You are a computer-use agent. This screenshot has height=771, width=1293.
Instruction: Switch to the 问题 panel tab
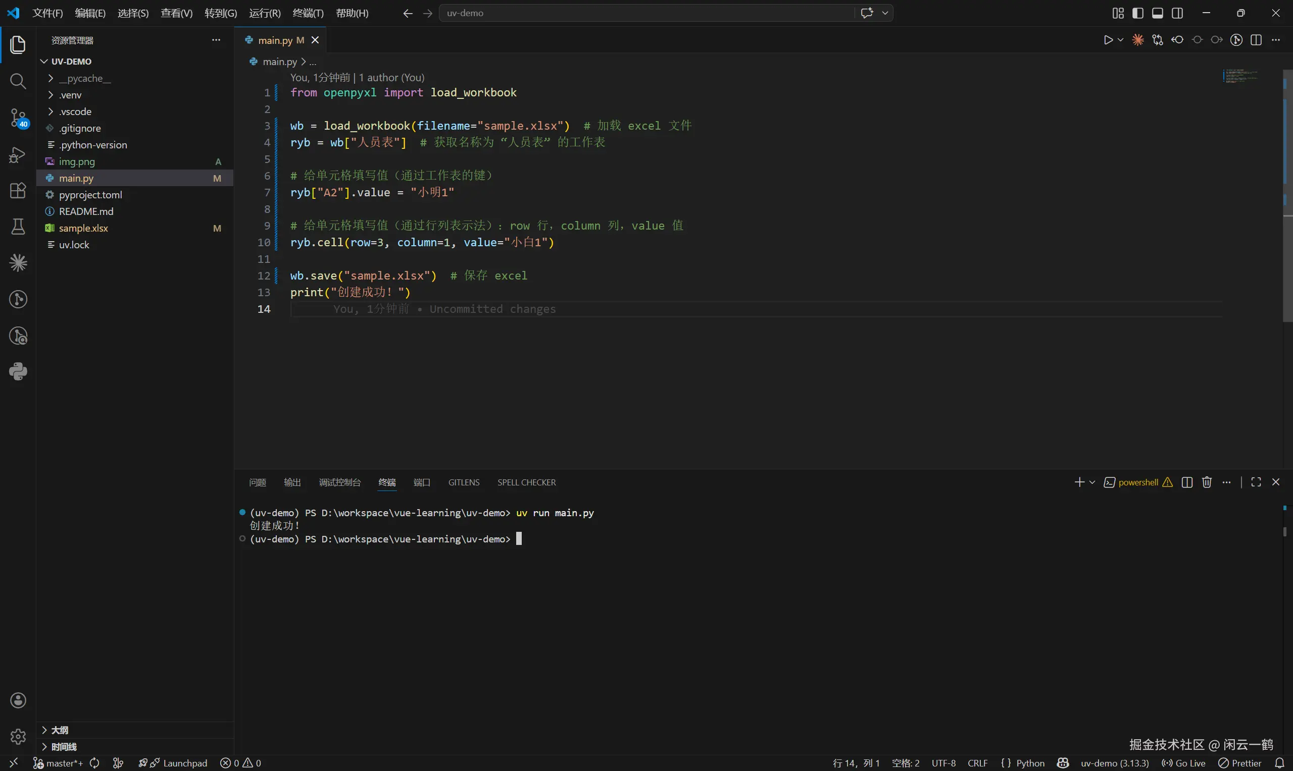click(x=258, y=482)
